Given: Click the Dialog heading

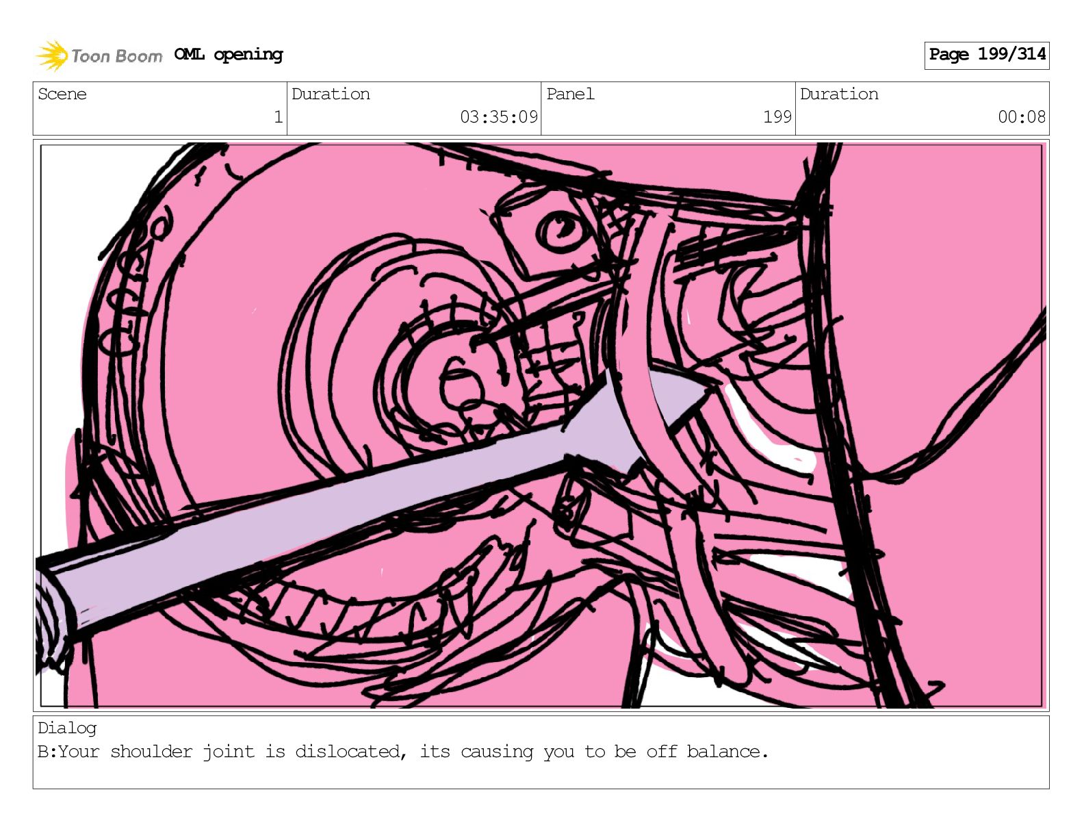Looking at the screenshot, I should tap(67, 728).
